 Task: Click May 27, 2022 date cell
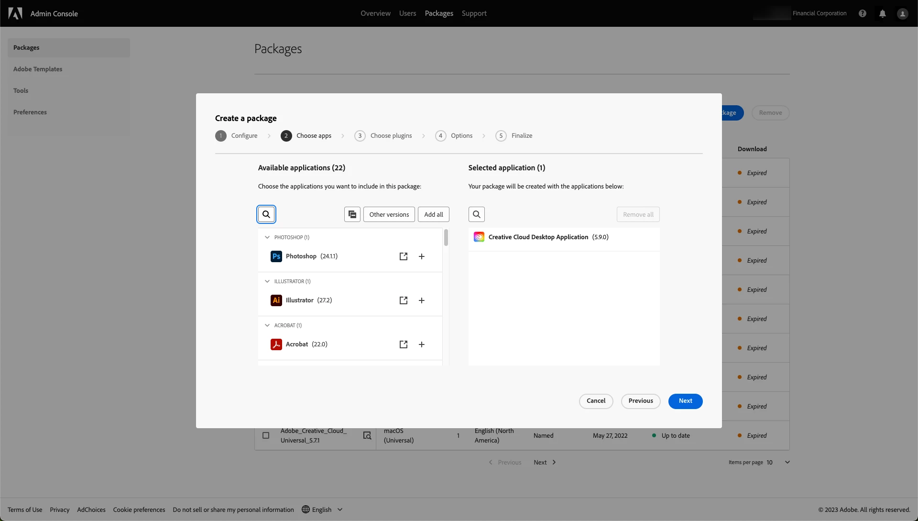click(610, 435)
